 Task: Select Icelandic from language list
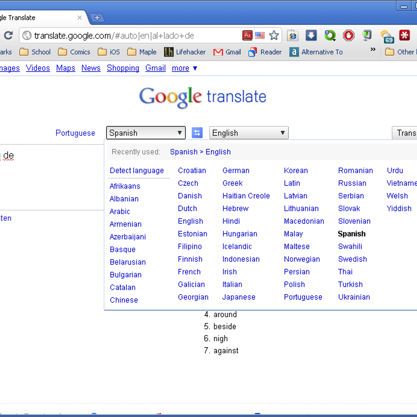237,246
